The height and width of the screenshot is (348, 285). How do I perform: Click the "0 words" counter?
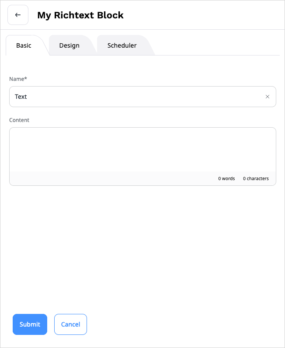226,178
